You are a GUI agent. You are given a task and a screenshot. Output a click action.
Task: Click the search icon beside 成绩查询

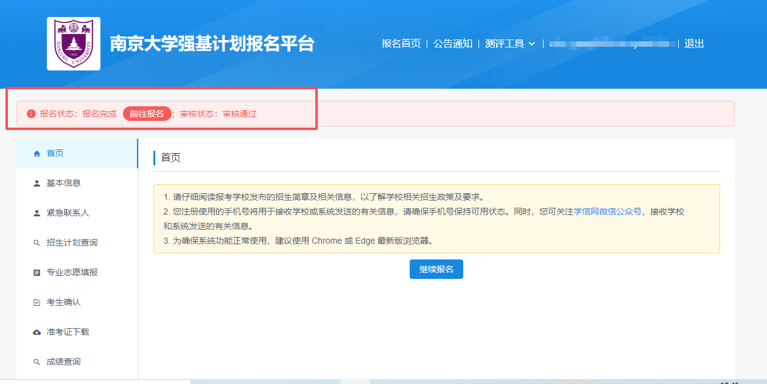click(37, 362)
